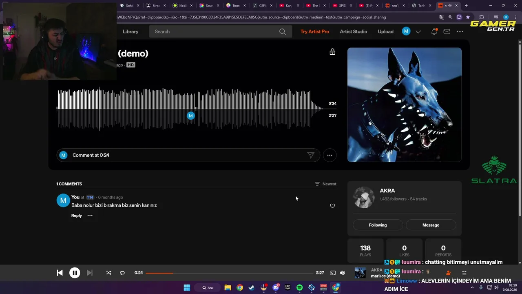The image size is (522, 294).
Task: Switch to the Kick browser tab
Action: (182, 6)
